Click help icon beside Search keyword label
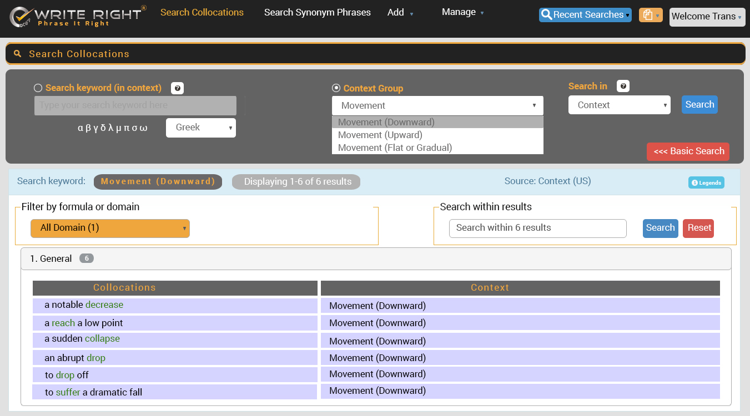750x416 pixels. 177,88
